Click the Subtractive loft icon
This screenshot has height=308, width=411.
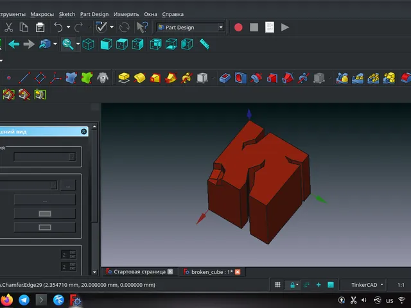pyautogui.click(x=272, y=78)
